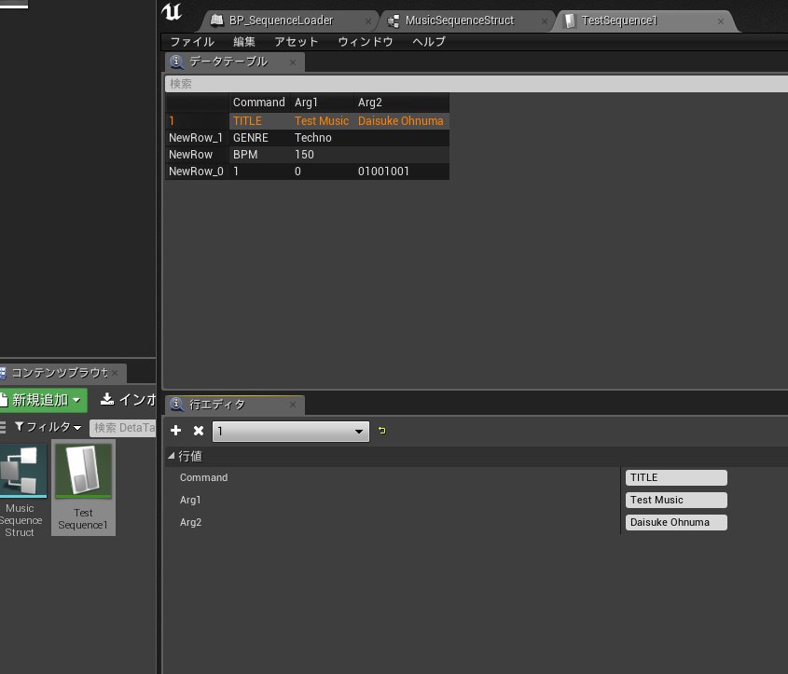Edit the Command field containing TITLE
788x674 pixels.
click(x=676, y=477)
